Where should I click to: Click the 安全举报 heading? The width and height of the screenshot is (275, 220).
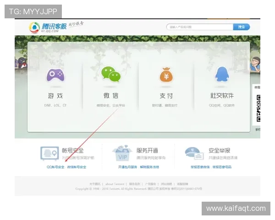219,150
